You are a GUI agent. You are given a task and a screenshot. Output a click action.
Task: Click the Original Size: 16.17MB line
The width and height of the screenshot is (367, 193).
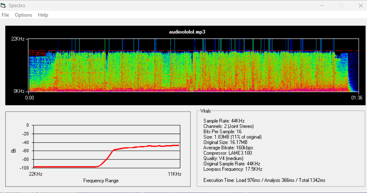click(225, 142)
